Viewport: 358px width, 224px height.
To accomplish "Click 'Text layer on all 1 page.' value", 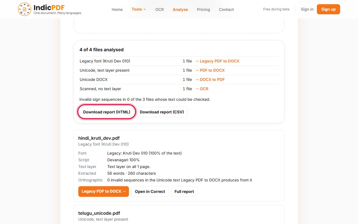I will click(x=129, y=167).
